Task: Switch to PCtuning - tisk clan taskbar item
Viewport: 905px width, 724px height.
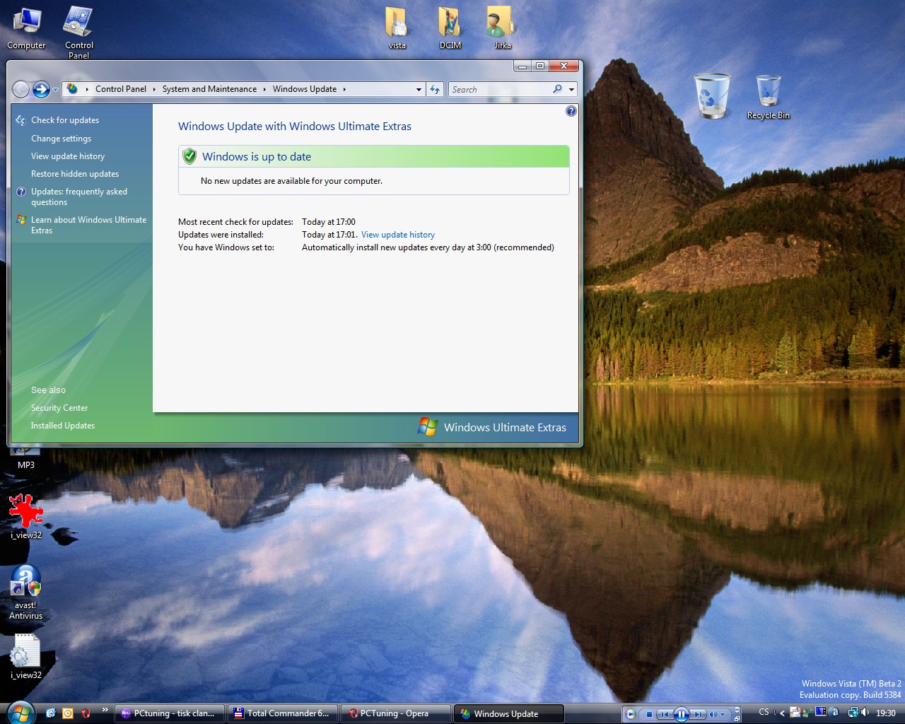Action: [x=170, y=713]
